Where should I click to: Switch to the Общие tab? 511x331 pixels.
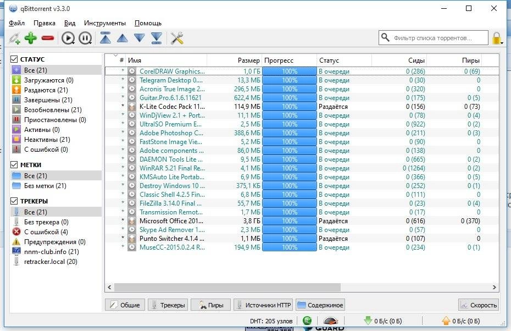point(125,305)
